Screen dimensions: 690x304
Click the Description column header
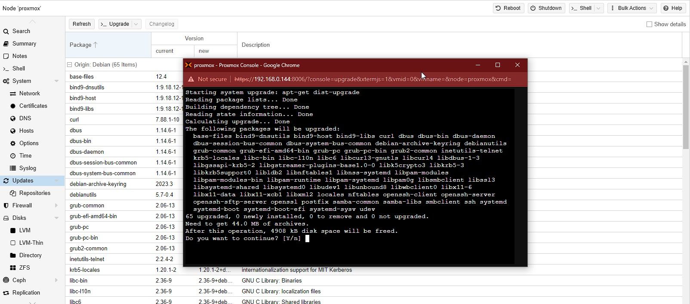pyautogui.click(x=459, y=45)
